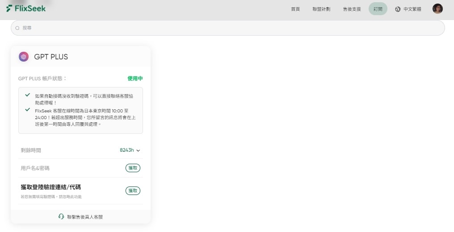Click the GPT PLUS 帳戶狀態 label

pos(42,78)
